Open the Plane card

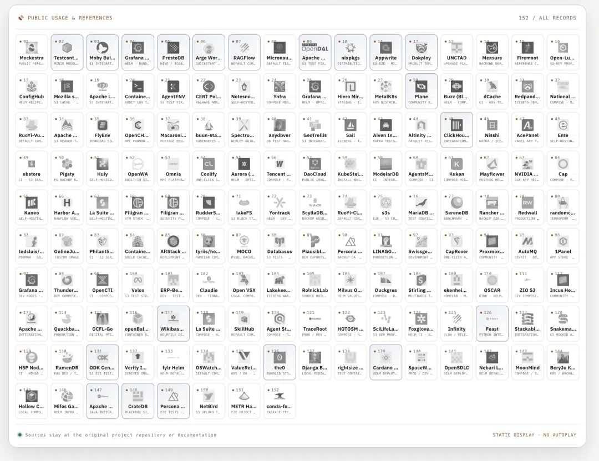click(422, 91)
